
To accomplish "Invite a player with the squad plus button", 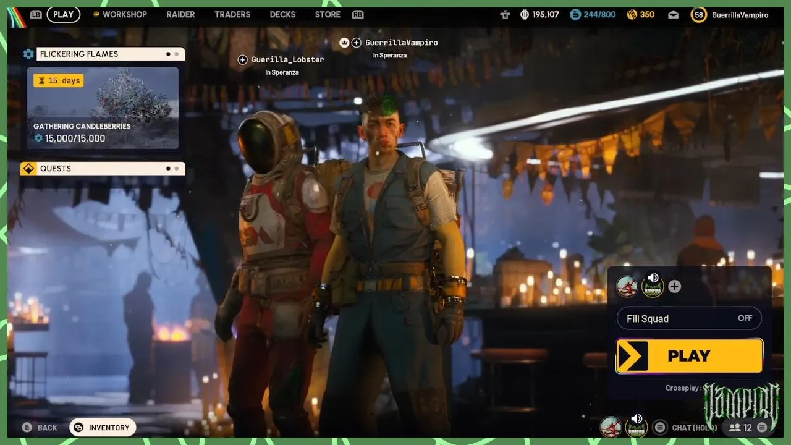I will 675,287.
